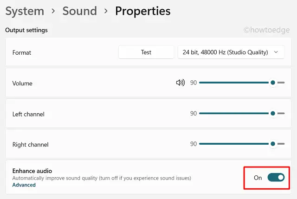Click the gray end of the Left channel track
Viewport: 297px width, 199px height.
point(281,113)
